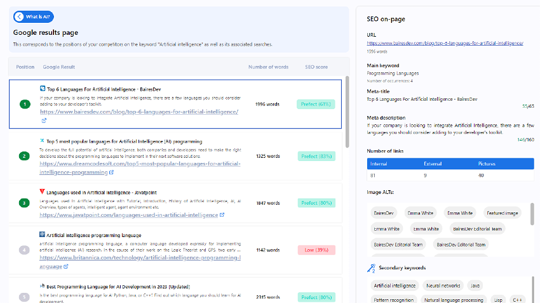Click Google Result column header
Screen dimensions: 540x303
(x=59, y=67)
